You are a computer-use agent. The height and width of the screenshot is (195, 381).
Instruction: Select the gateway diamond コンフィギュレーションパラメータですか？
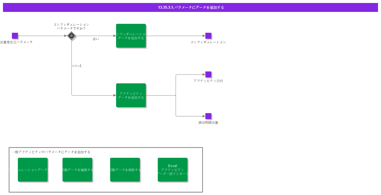click(71, 36)
